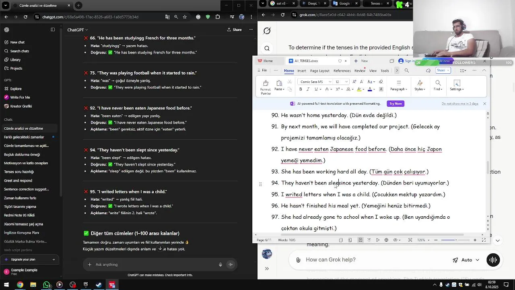Apply yellow text highlight color
Image resolution: width=515 pixels, height=290 pixels.
click(x=359, y=89)
